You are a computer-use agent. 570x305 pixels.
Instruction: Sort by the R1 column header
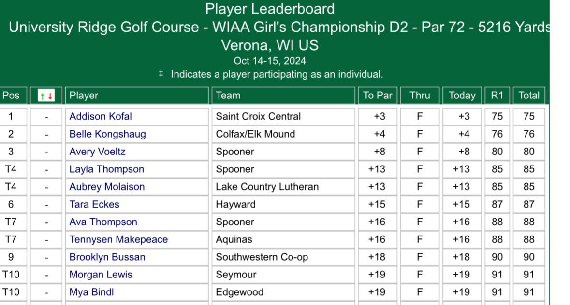click(497, 96)
